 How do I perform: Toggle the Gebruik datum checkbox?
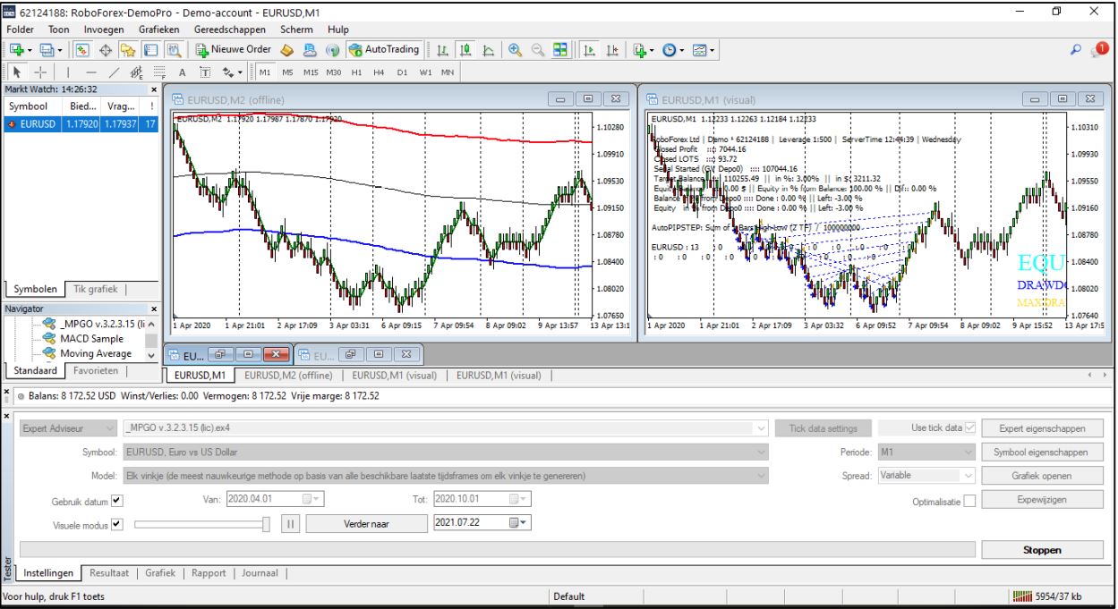118,500
